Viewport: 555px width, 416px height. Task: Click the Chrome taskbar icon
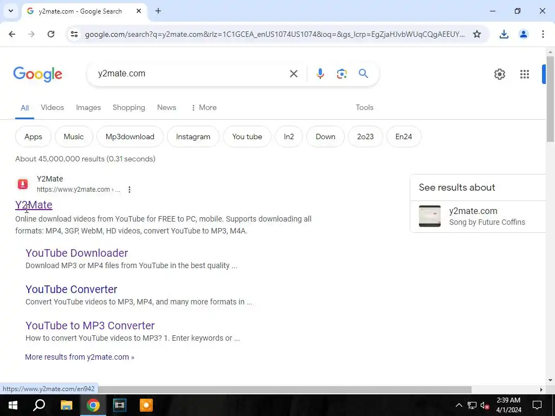click(x=93, y=405)
